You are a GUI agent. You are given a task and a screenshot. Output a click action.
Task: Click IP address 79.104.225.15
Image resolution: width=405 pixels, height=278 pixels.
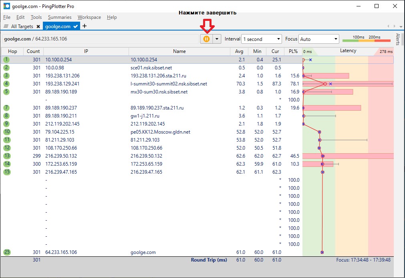pos(60,132)
